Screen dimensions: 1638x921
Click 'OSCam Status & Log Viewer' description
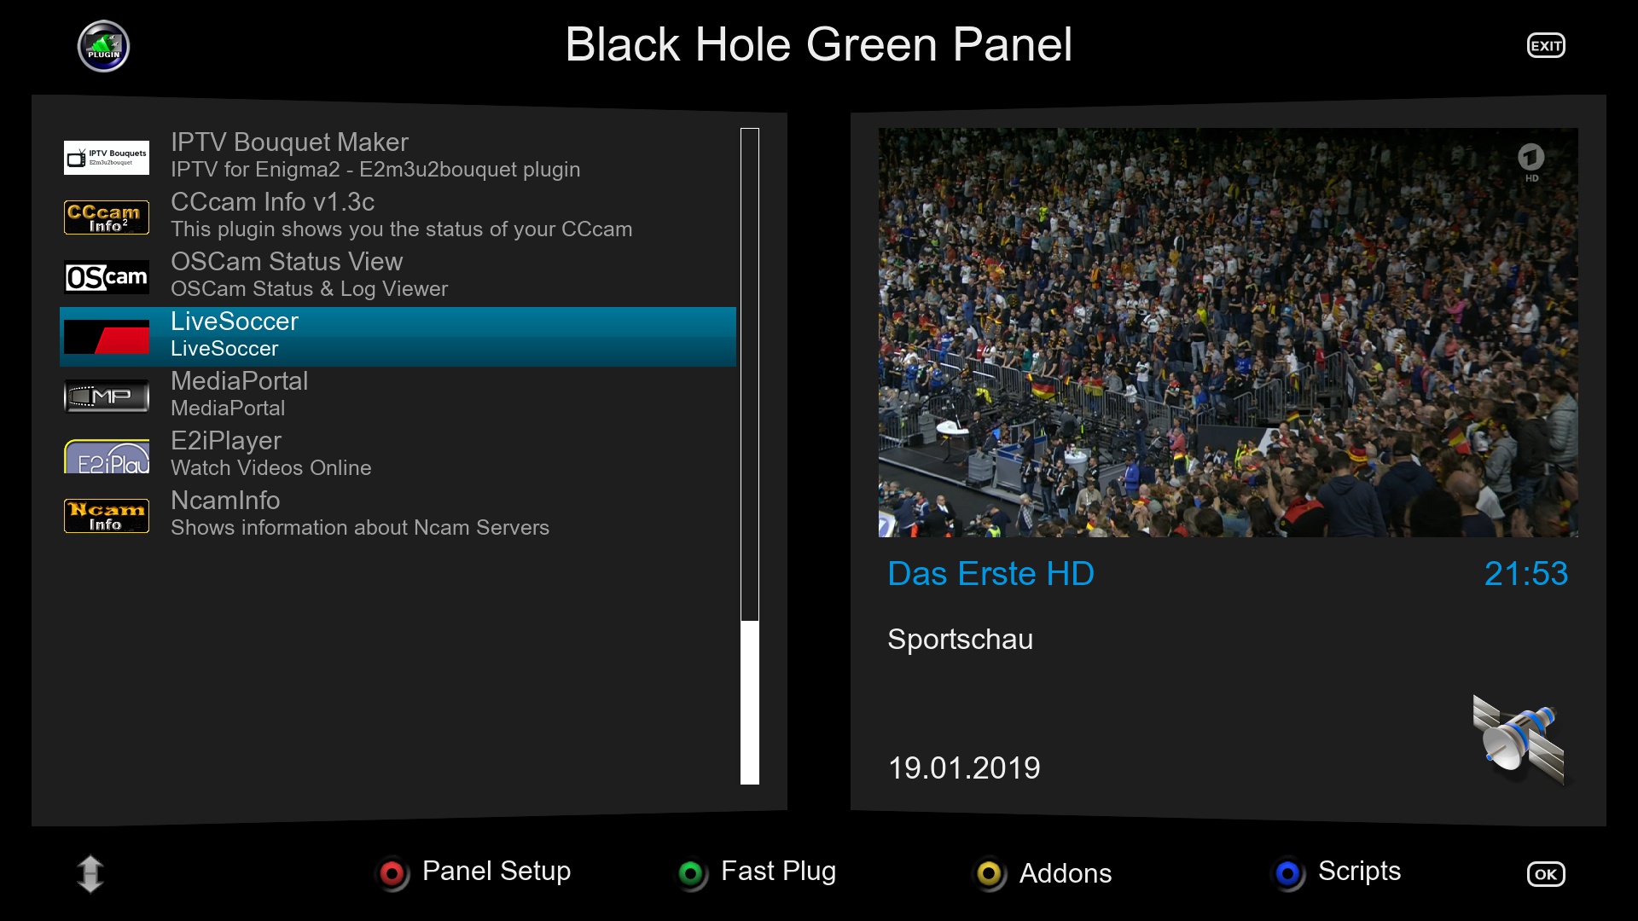pos(309,289)
